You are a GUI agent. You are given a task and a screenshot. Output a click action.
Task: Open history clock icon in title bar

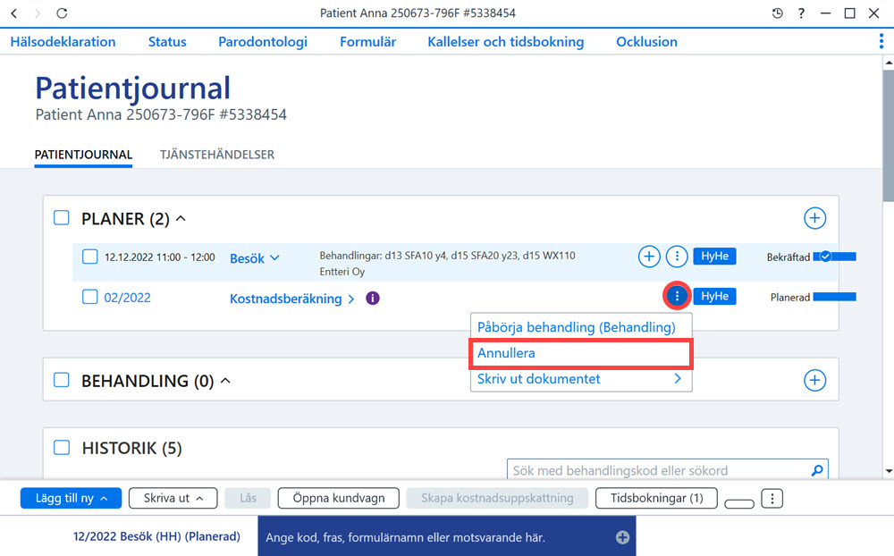point(777,13)
